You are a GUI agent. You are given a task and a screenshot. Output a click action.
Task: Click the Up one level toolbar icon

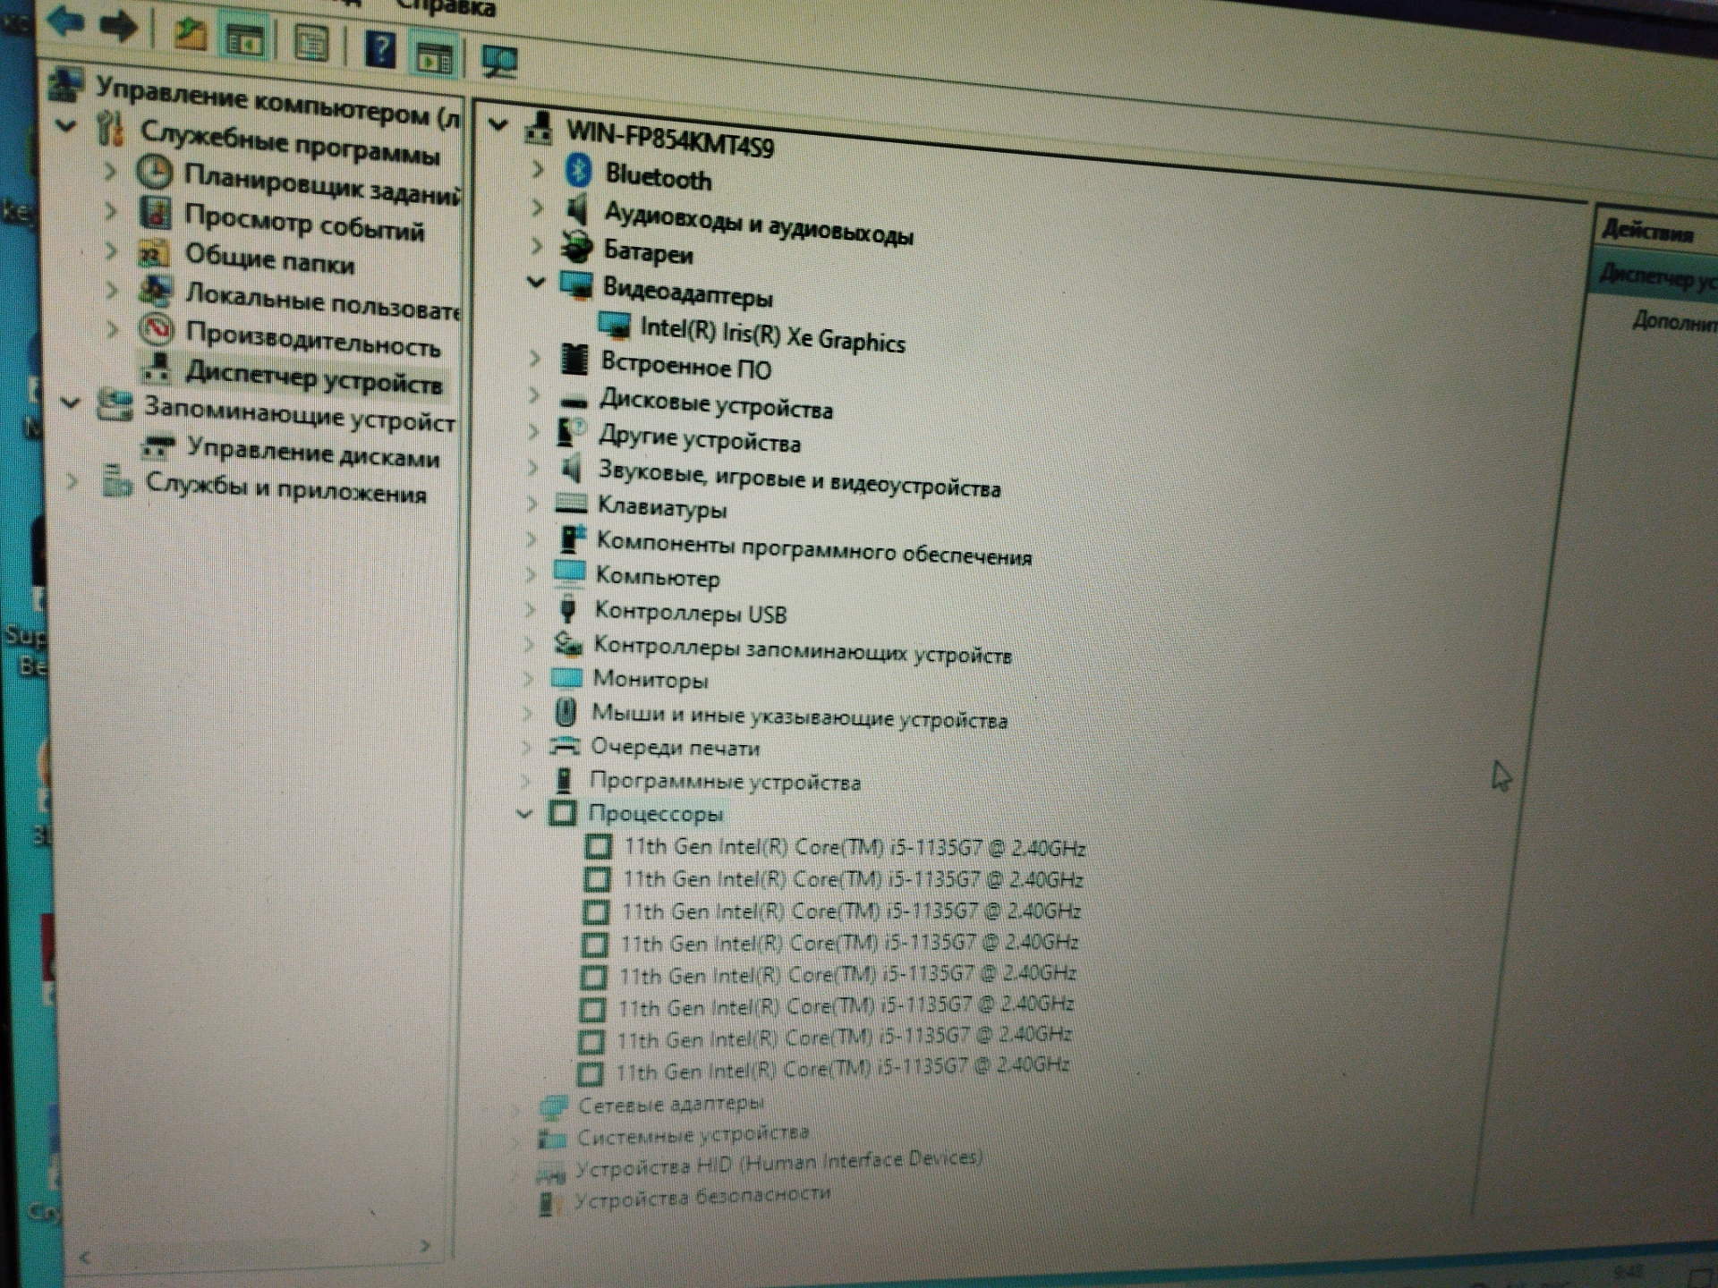(190, 33)
